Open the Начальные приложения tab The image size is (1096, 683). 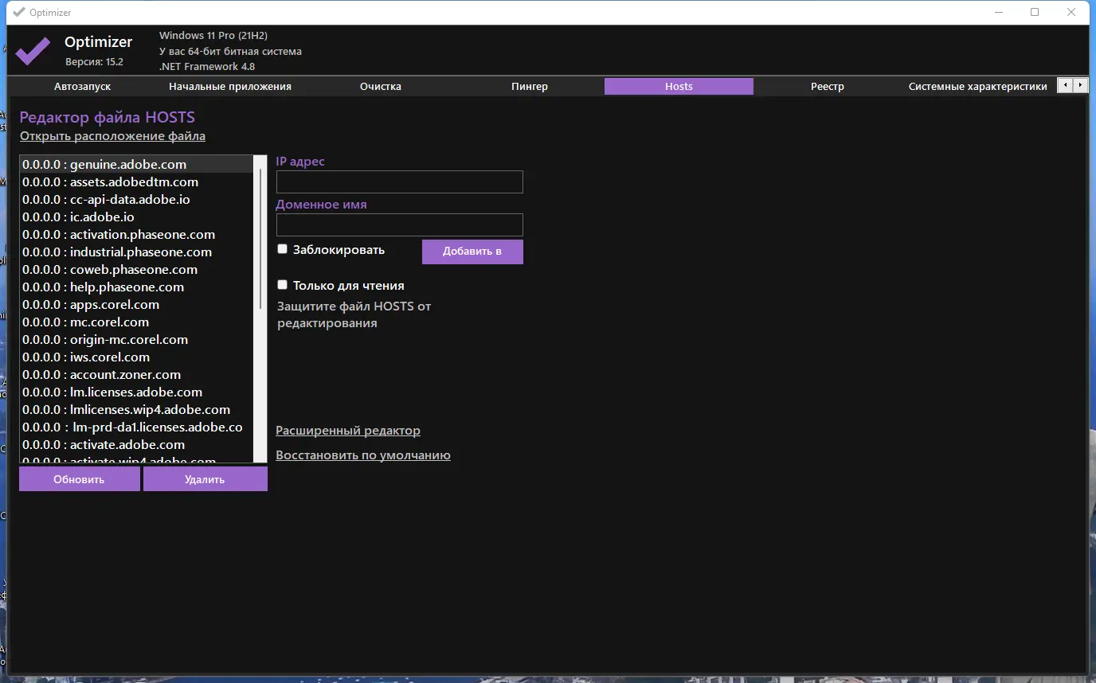pyautogui.click(x=230, y=86)
